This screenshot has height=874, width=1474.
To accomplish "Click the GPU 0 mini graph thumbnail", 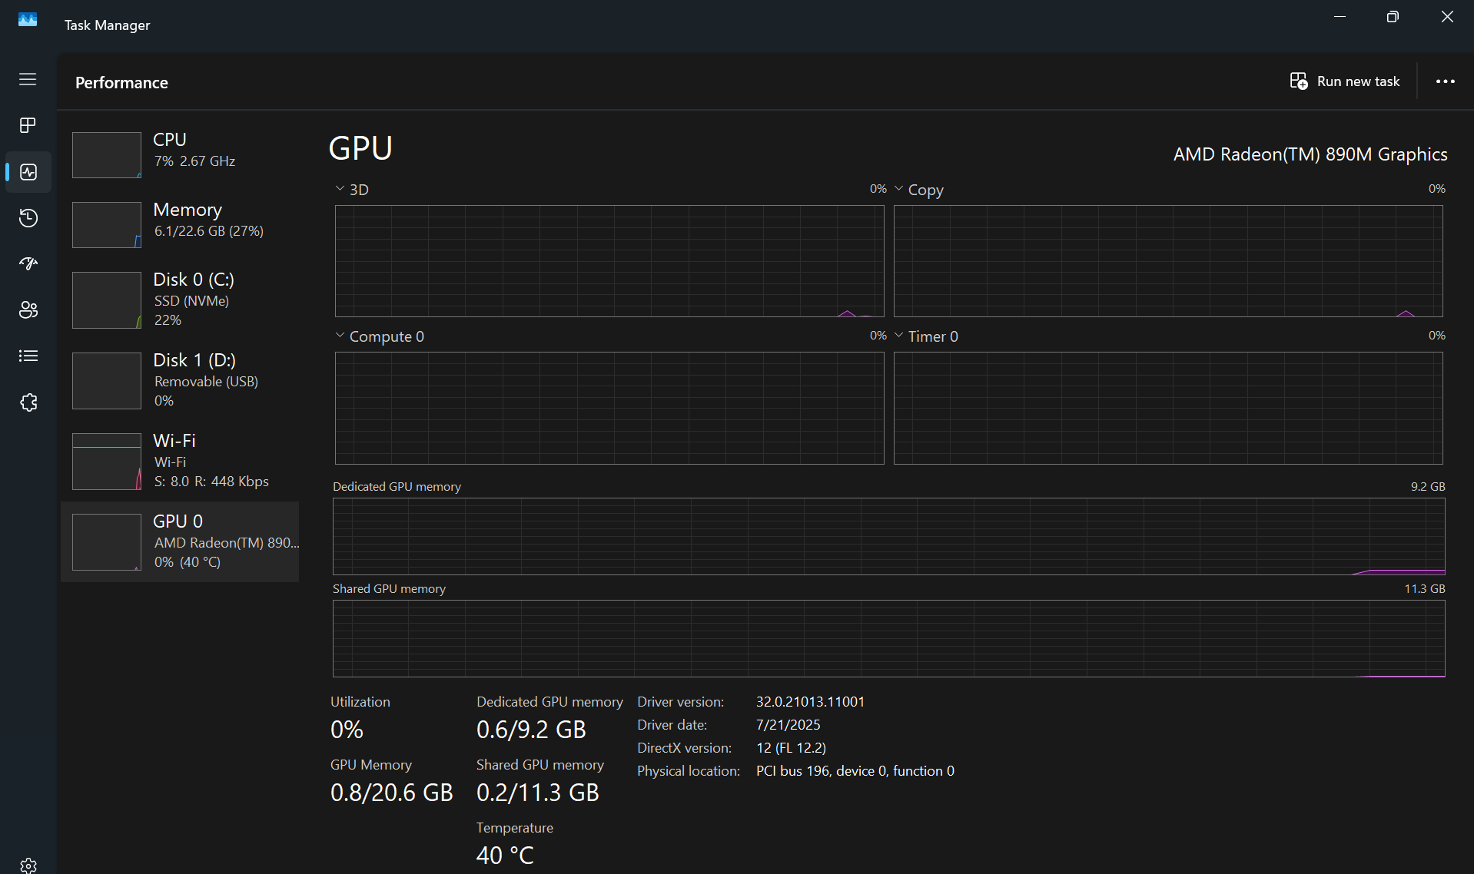I will pos(107,542).
